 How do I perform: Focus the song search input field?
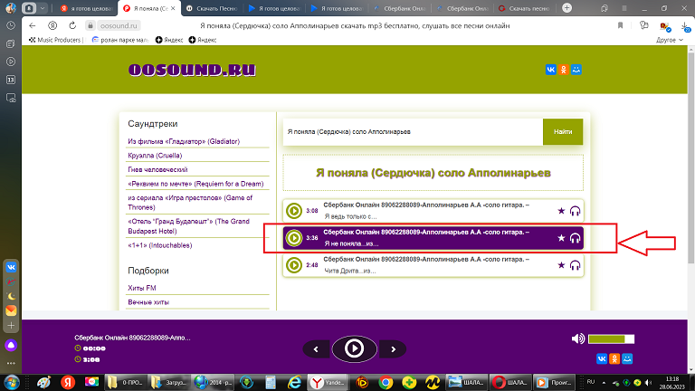(413, 131)
